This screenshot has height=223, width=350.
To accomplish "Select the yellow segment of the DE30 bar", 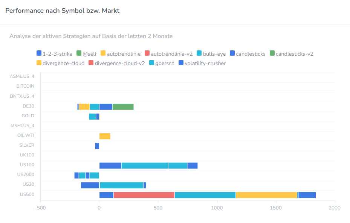I will pyautogui.click(x=84, y=107).
